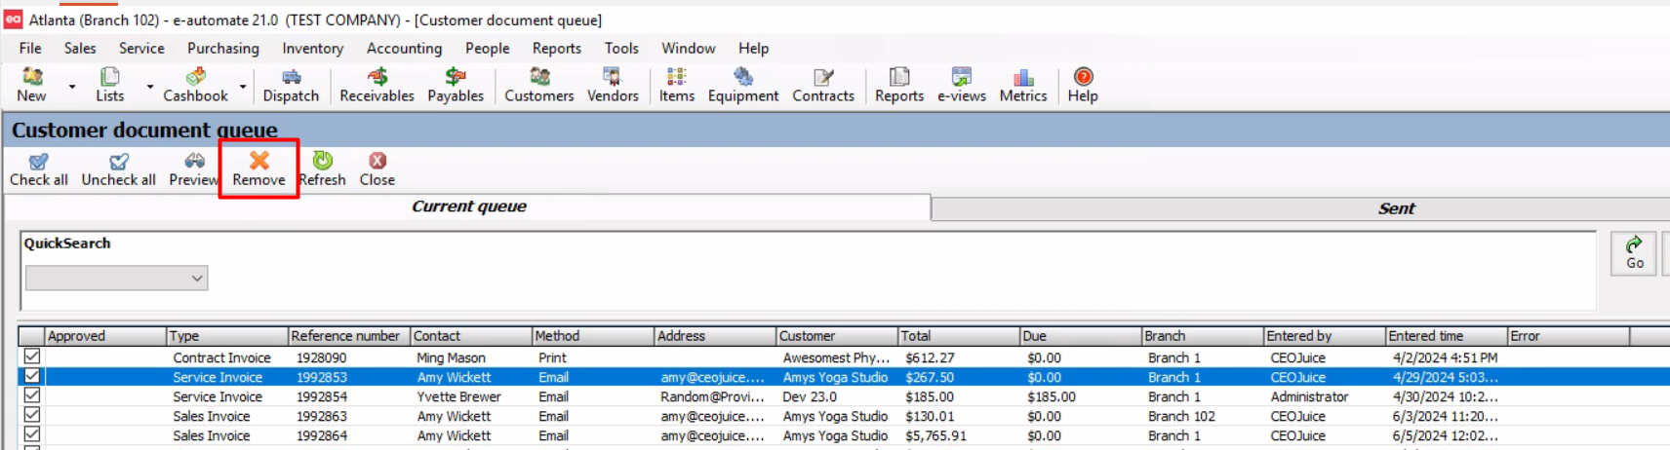Close the Customer document queue window
Viewport: 1670px width, 450px height.
pyautogui.click(x=378, y=169)
